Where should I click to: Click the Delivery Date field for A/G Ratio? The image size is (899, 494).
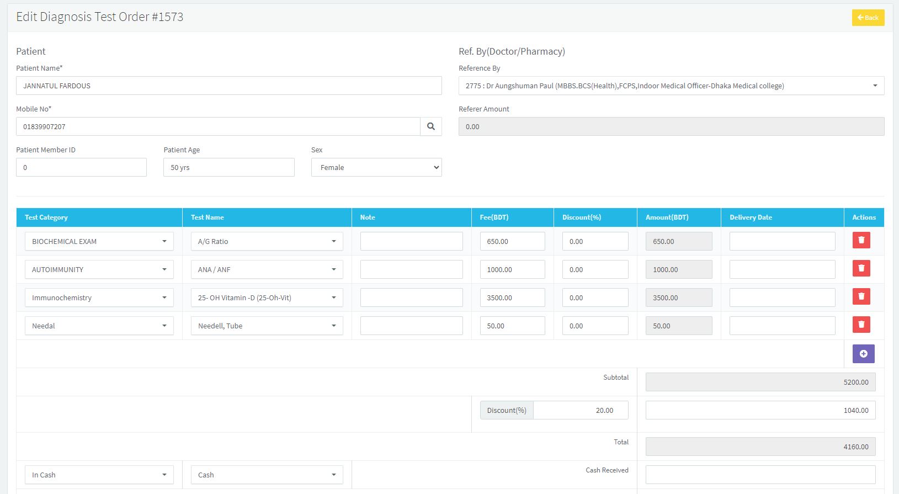[x=782, y=241]
